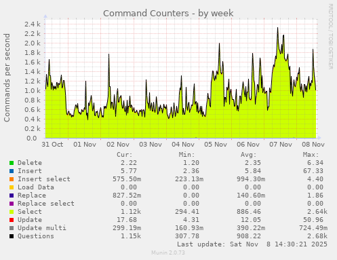The height and width of the screenshot is (260, 337).
Task: Click the 'Commands per second' axis label
Action: coord(7,77)
